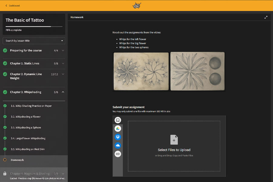This screenshot has width=273, height=182.
Task: Click Whips for the two spheres bullet
Action: tap(134, 47)
